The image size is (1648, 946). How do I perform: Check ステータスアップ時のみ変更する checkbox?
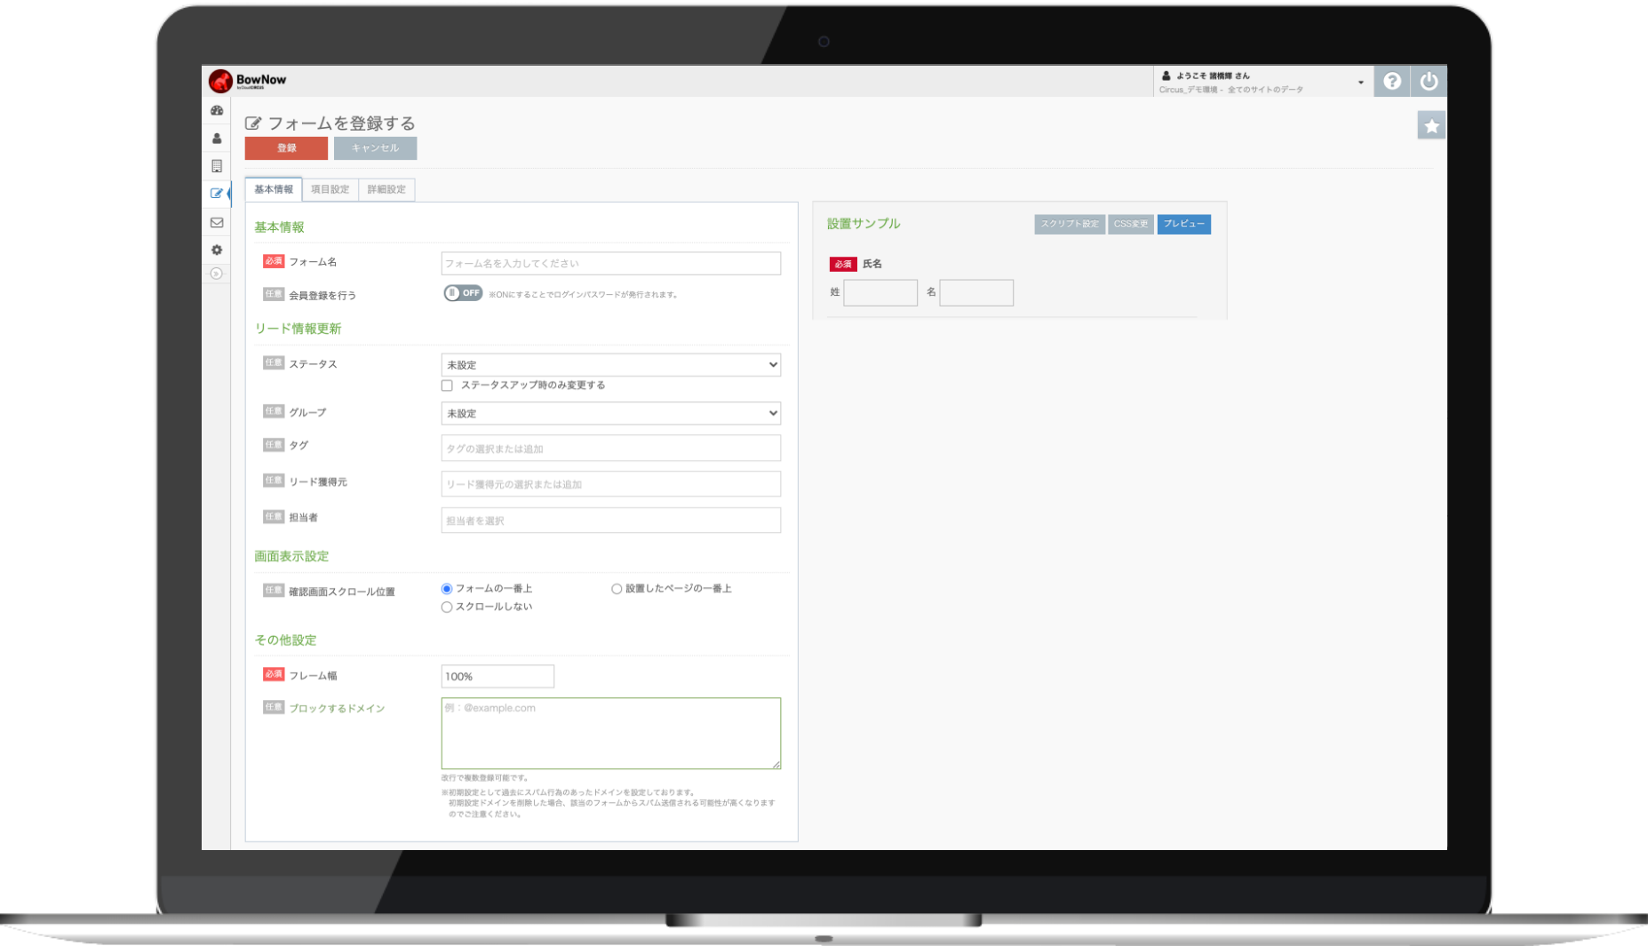447,386
